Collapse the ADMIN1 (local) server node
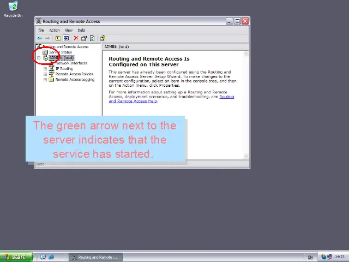The height and width of the screenshot is (262, 349). click(x=39, y=58)
